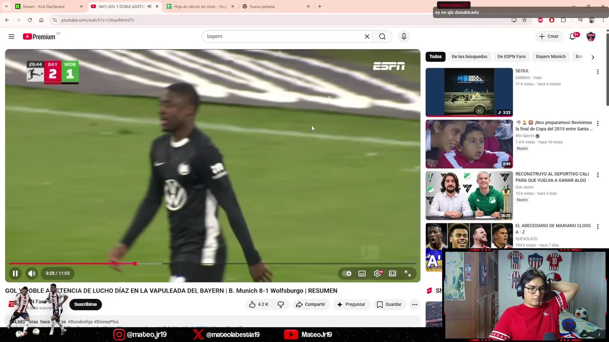The image size is (609, 342).
Task: Open the Opera red extension icon
Action: [x=552, y=20]
